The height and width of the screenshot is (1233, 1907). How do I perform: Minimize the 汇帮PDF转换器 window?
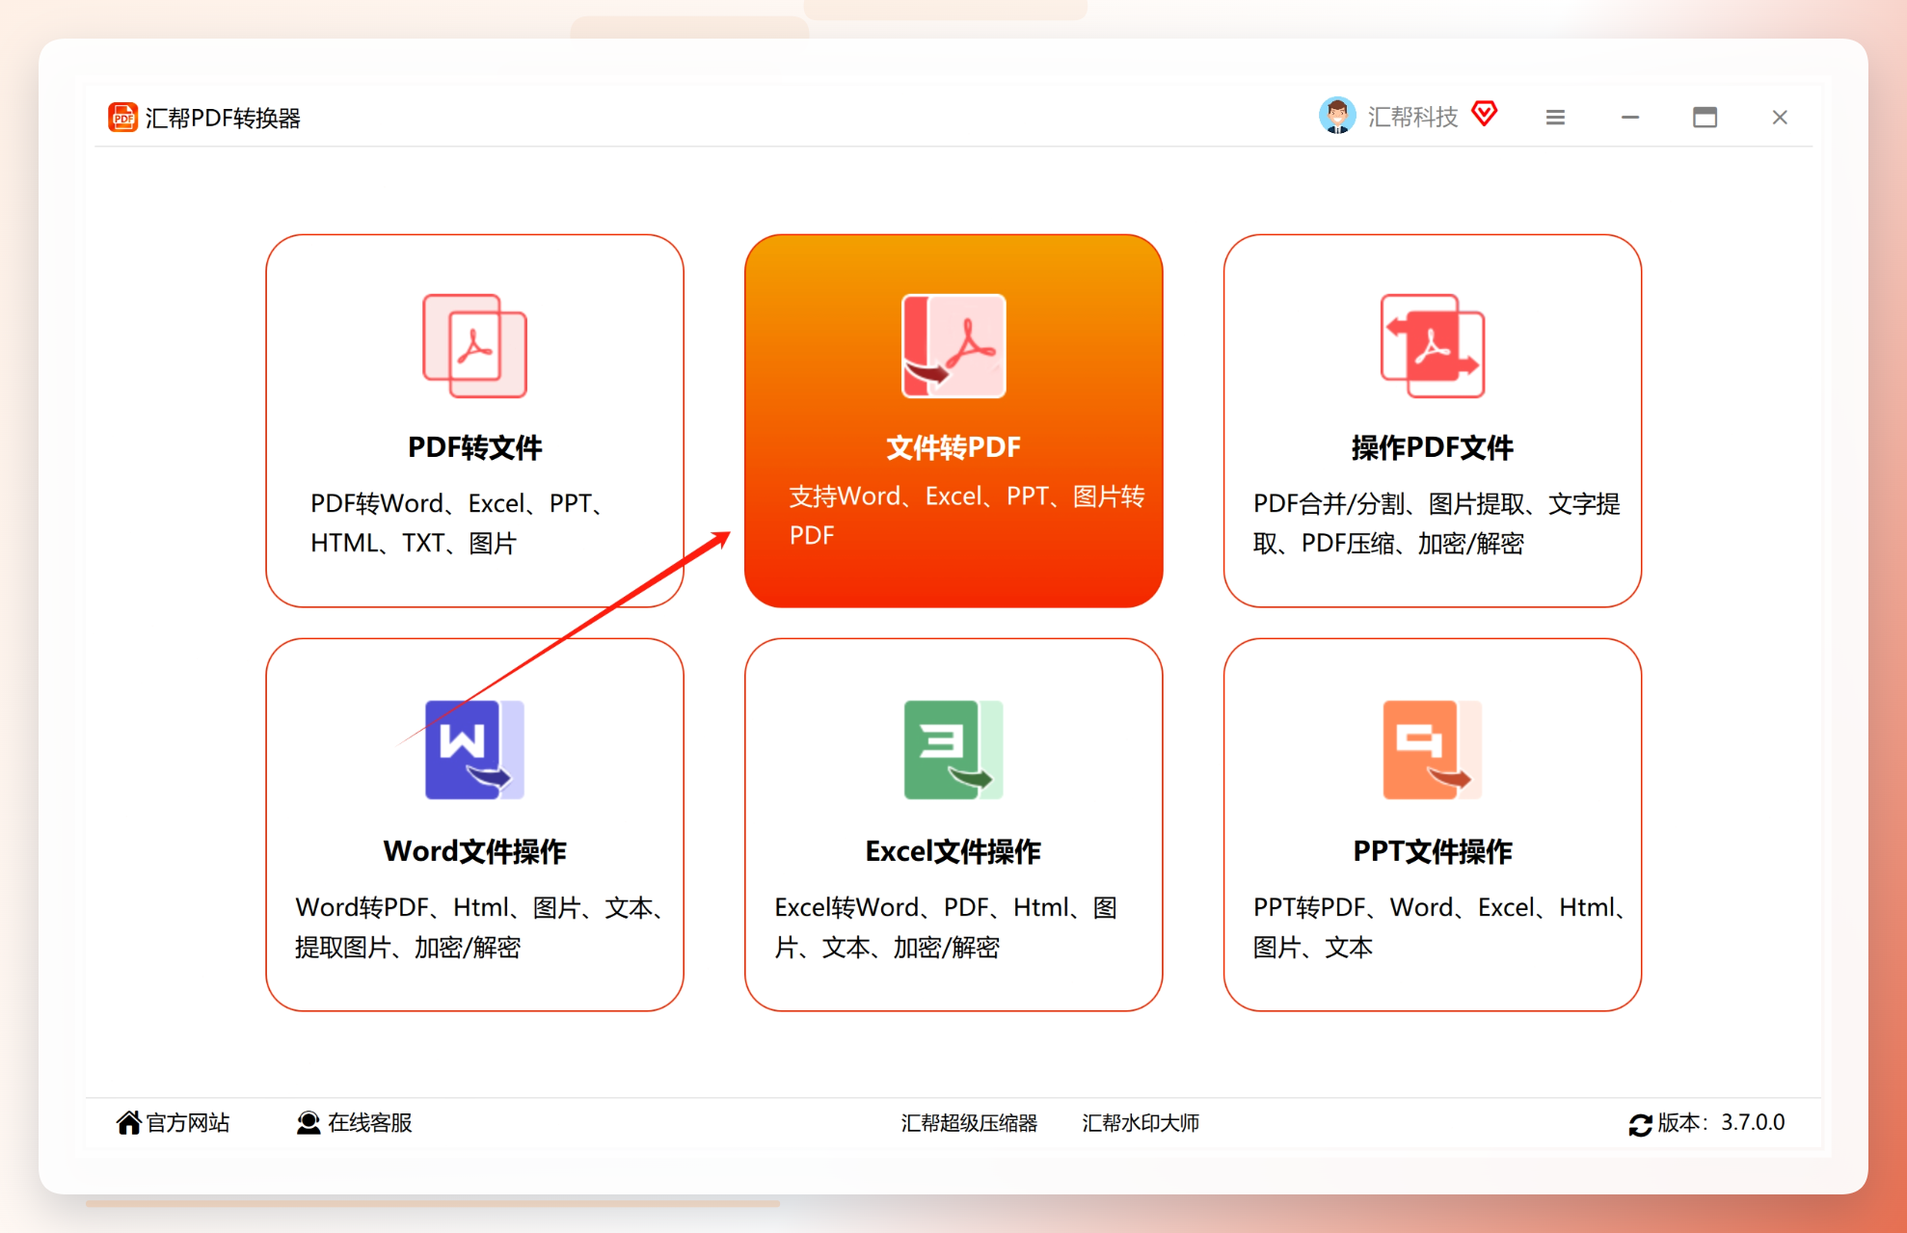[x=1630, y=118]
